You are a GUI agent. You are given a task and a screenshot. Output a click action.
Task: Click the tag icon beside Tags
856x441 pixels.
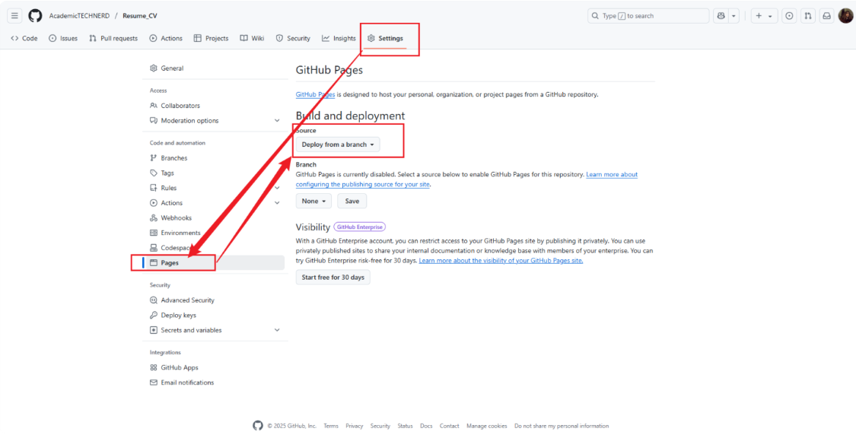point(154,173)
